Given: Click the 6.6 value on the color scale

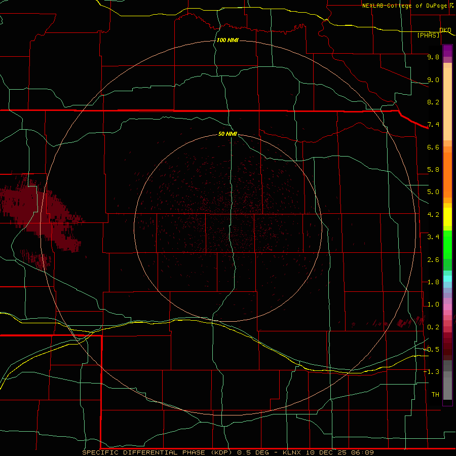Looking at the screenshot, I should (433, 147).
